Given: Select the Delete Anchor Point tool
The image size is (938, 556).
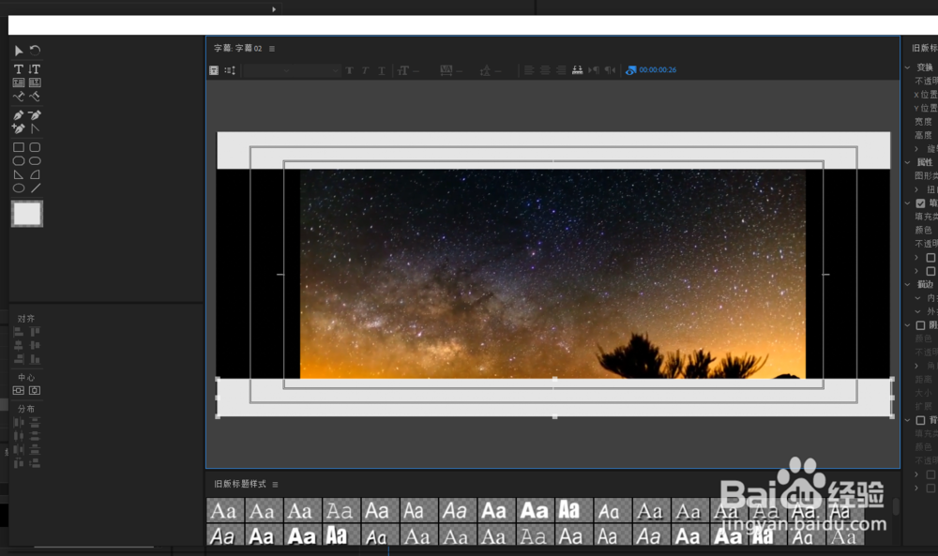Looking at the screenshot, I should coord(35,115).
